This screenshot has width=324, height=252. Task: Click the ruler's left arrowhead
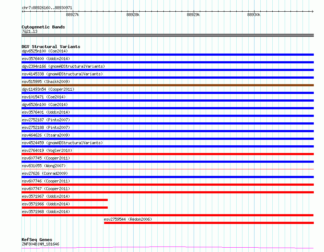(23, 11)
